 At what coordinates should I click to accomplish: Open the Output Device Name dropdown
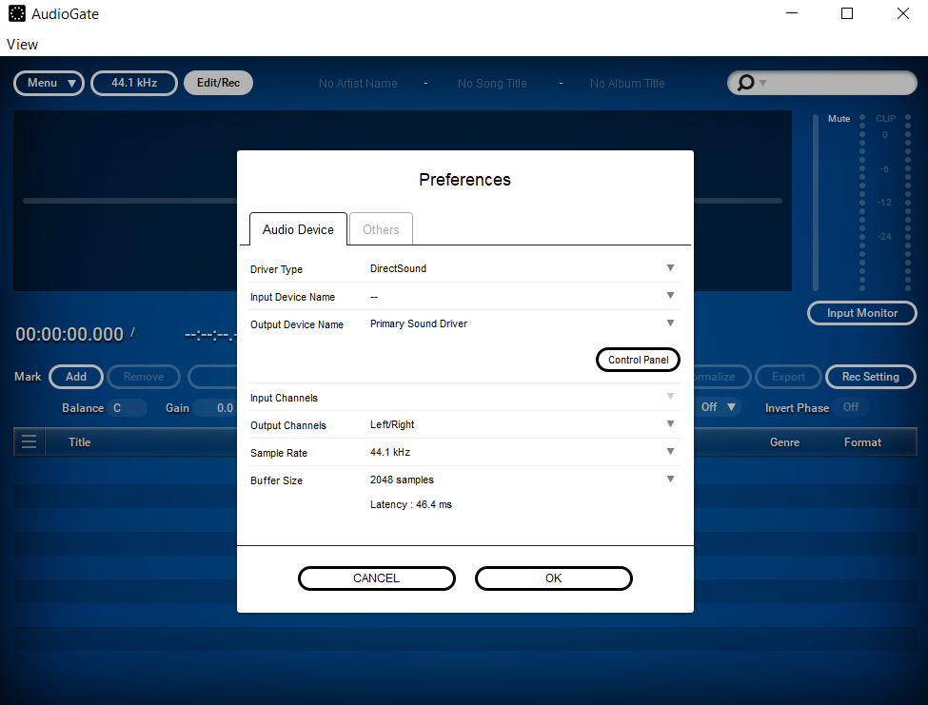click(670, 323)
